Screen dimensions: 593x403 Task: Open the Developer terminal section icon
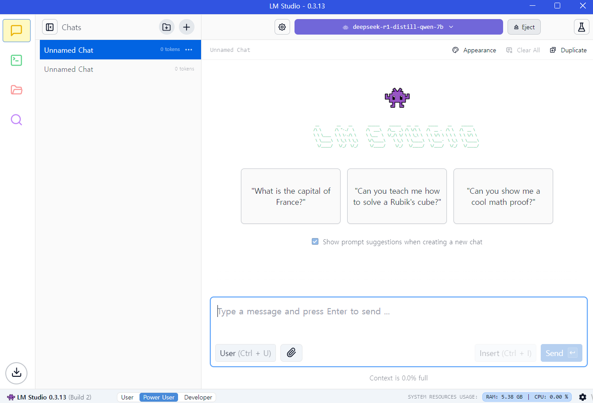[16, 60]
